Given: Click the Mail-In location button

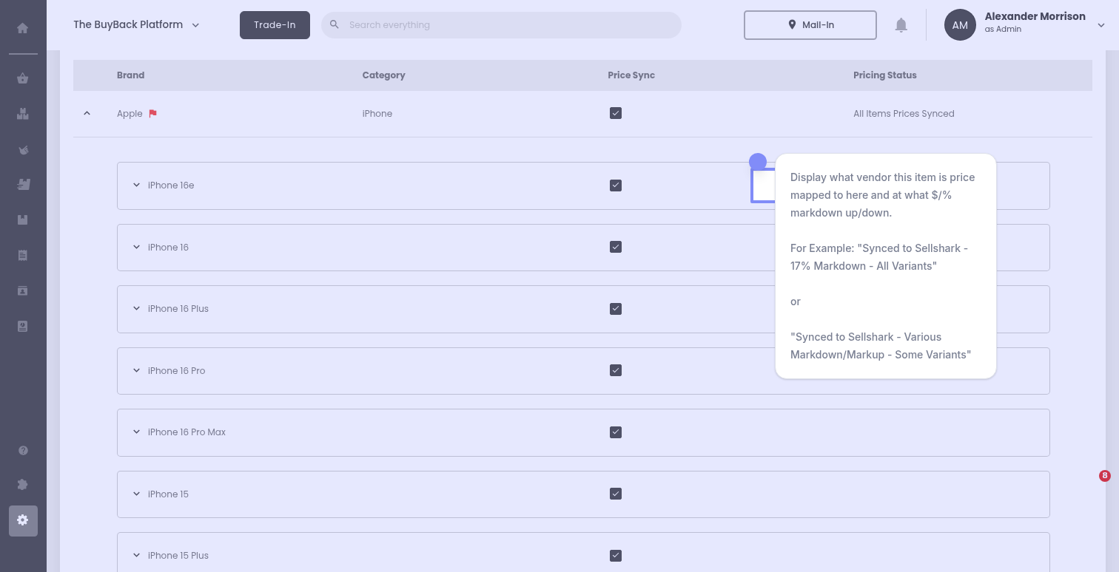Looking at the screenshot, I should point(810,25).
